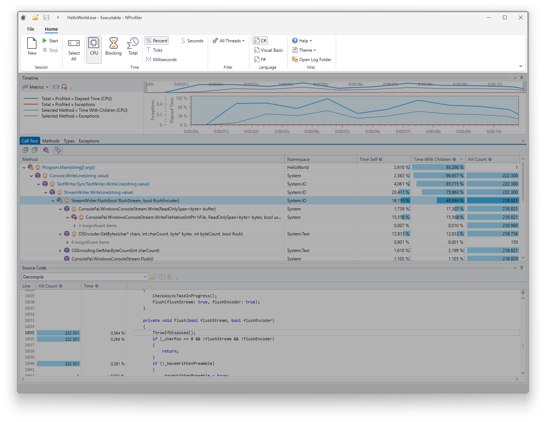Open the Log Folder from the ribbon
Image resolution: width=546 pixels, height=422 pixels.
312,60
